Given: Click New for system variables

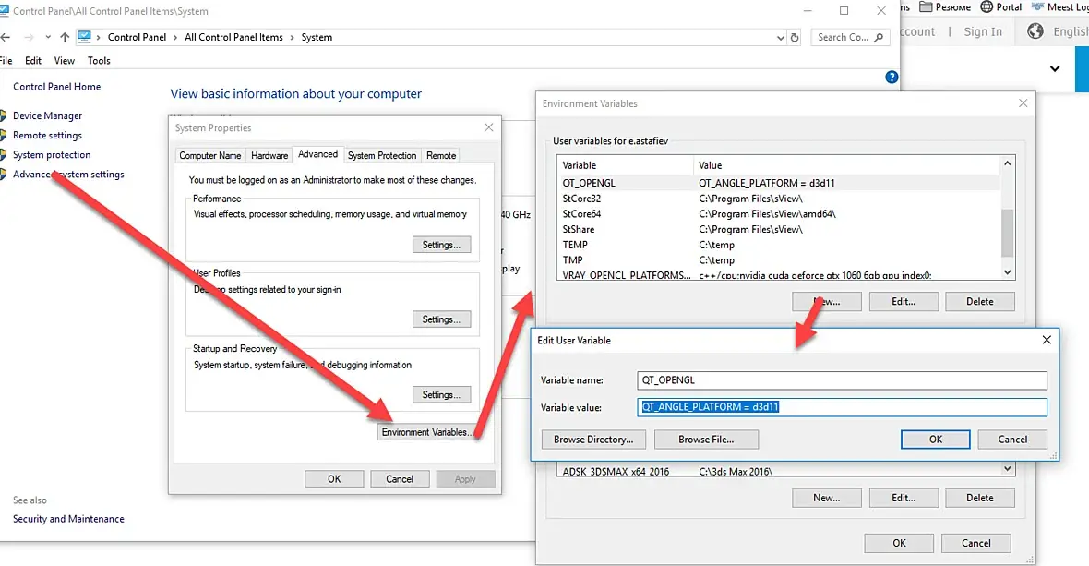Looking at the screenshot, I should pos(827,498).
